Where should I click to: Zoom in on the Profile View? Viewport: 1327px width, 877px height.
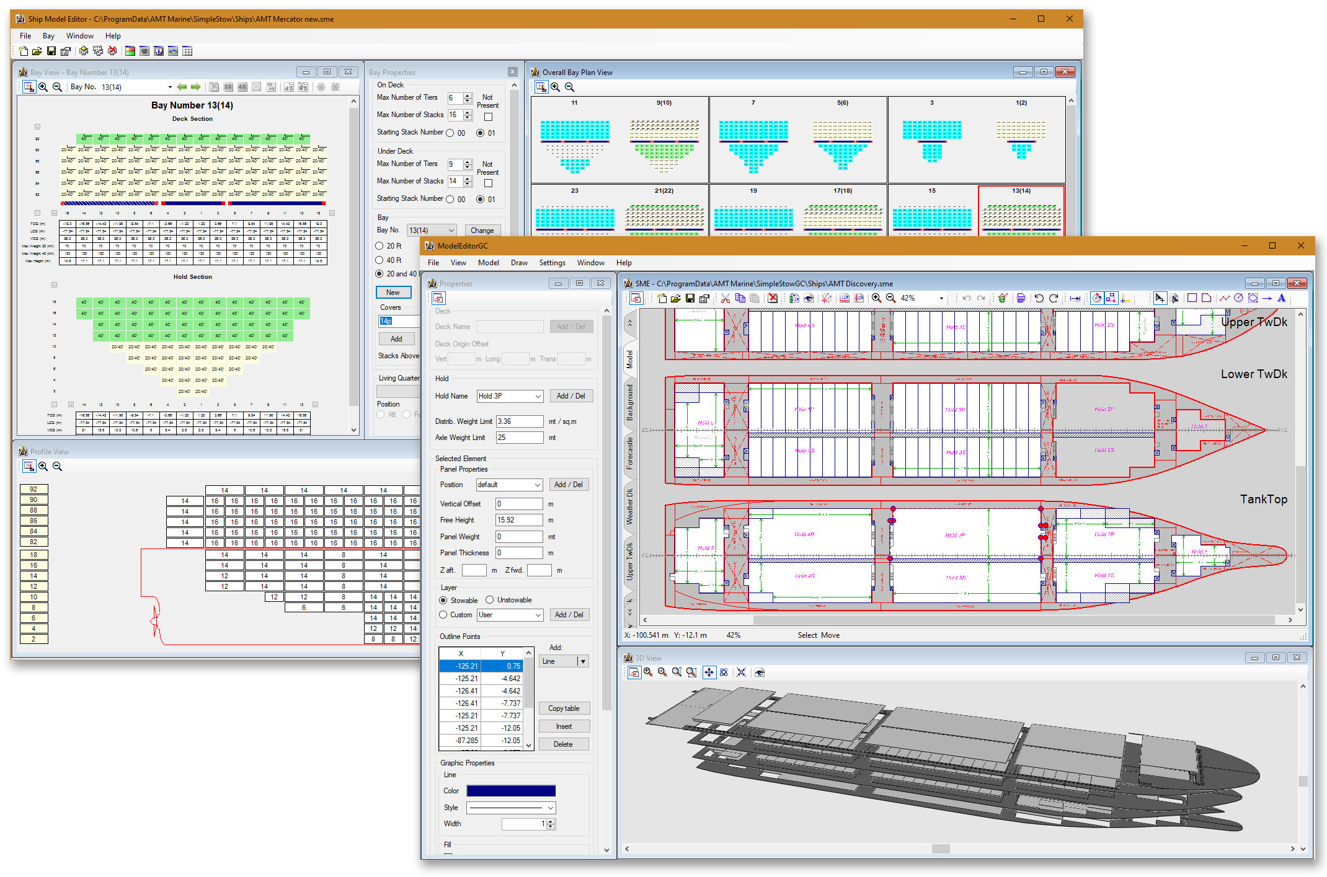click(43, 466)
